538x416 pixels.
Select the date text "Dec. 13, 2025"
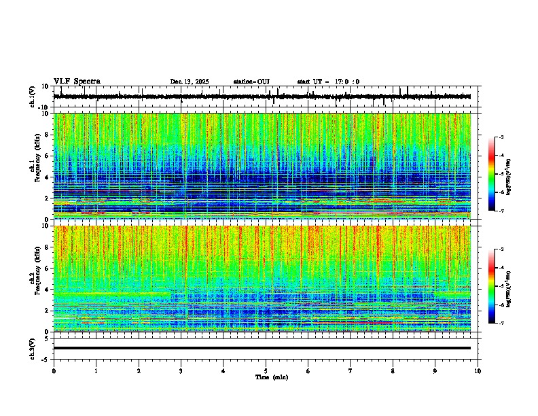click(x=190, y=82)
